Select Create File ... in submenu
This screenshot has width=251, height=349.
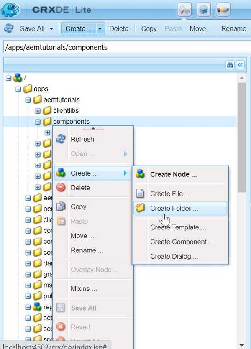pos(170,194)
